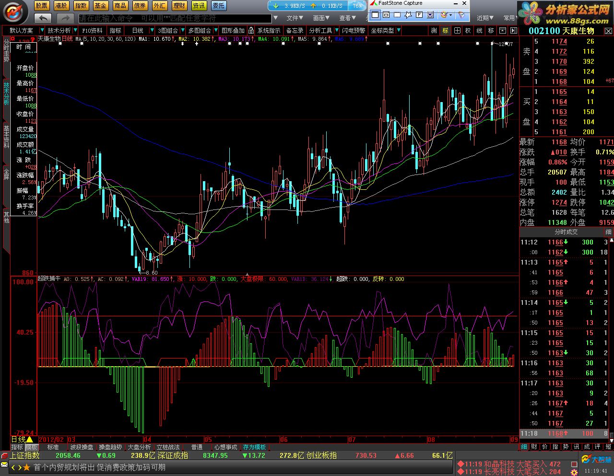Image resolution: width=614 pixels, height=476 pixels.
Task: Select the 大盘分析 template tab
Action: (x=139, y=447)
